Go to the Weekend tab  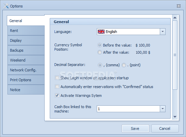pos(26,60)
